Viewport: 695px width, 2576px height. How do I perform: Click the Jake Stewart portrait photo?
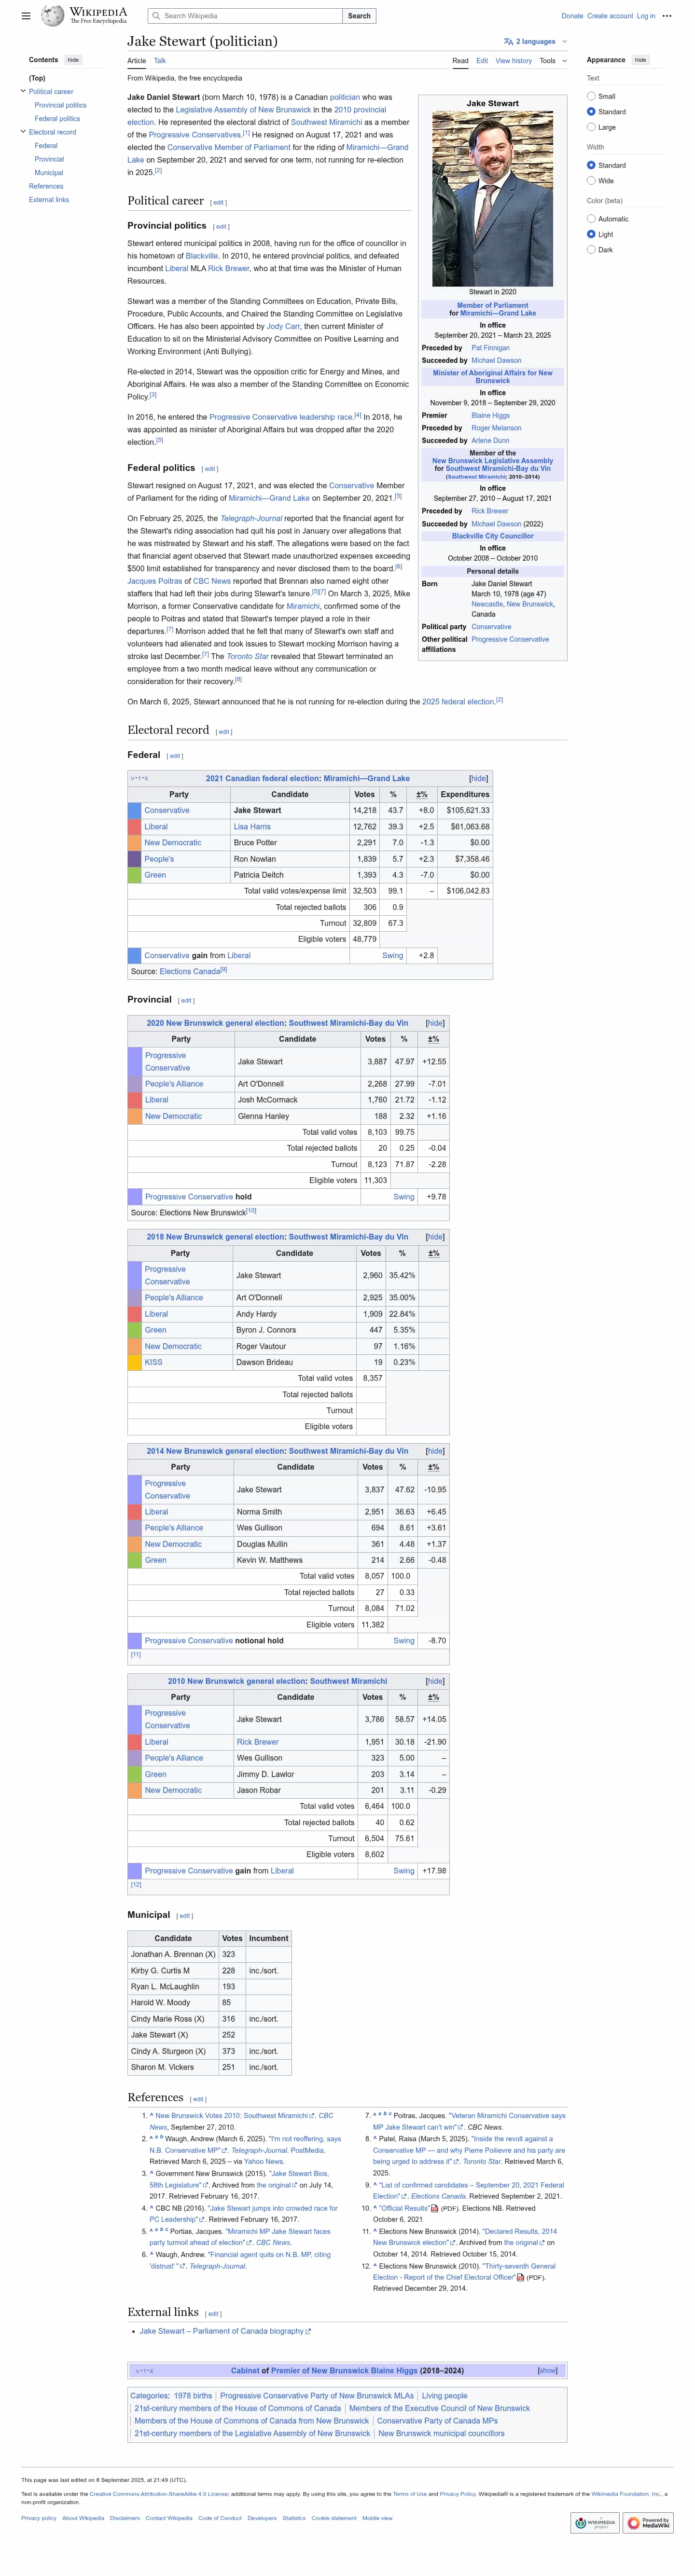(492, 198)
